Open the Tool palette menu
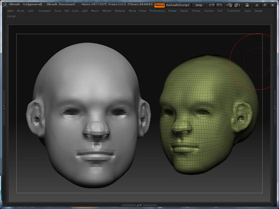Image resolution: width=279 pixels, height=209 pixels. (220, 11)
